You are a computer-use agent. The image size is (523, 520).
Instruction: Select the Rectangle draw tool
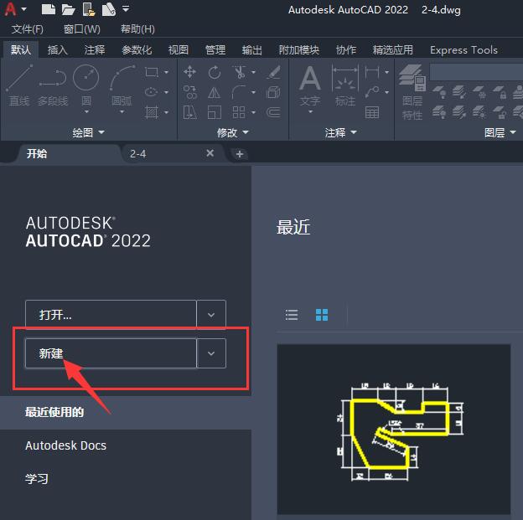(152, 72)
